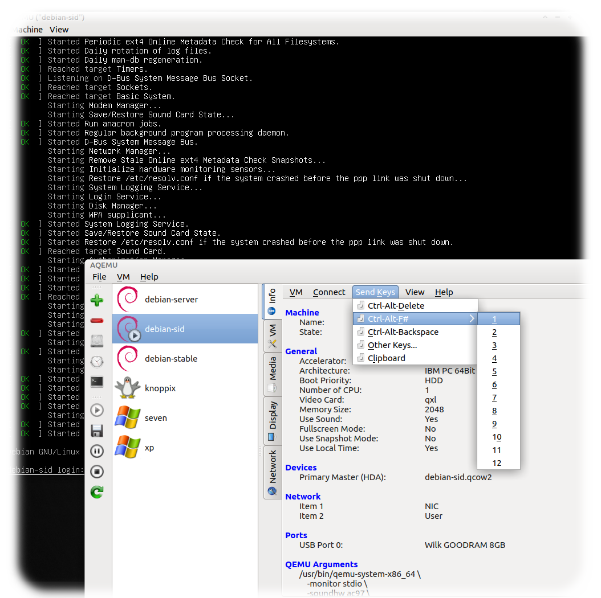
Task: Open the VM menu in the info panel
Action: (296, 292)
